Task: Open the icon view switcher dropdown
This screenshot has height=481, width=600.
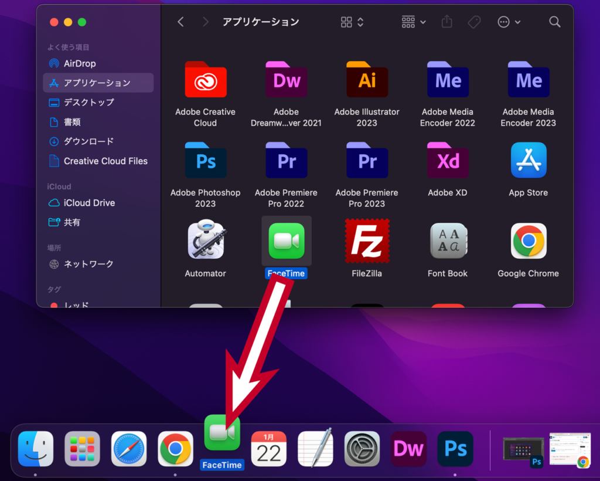Action: pos(352,22)
